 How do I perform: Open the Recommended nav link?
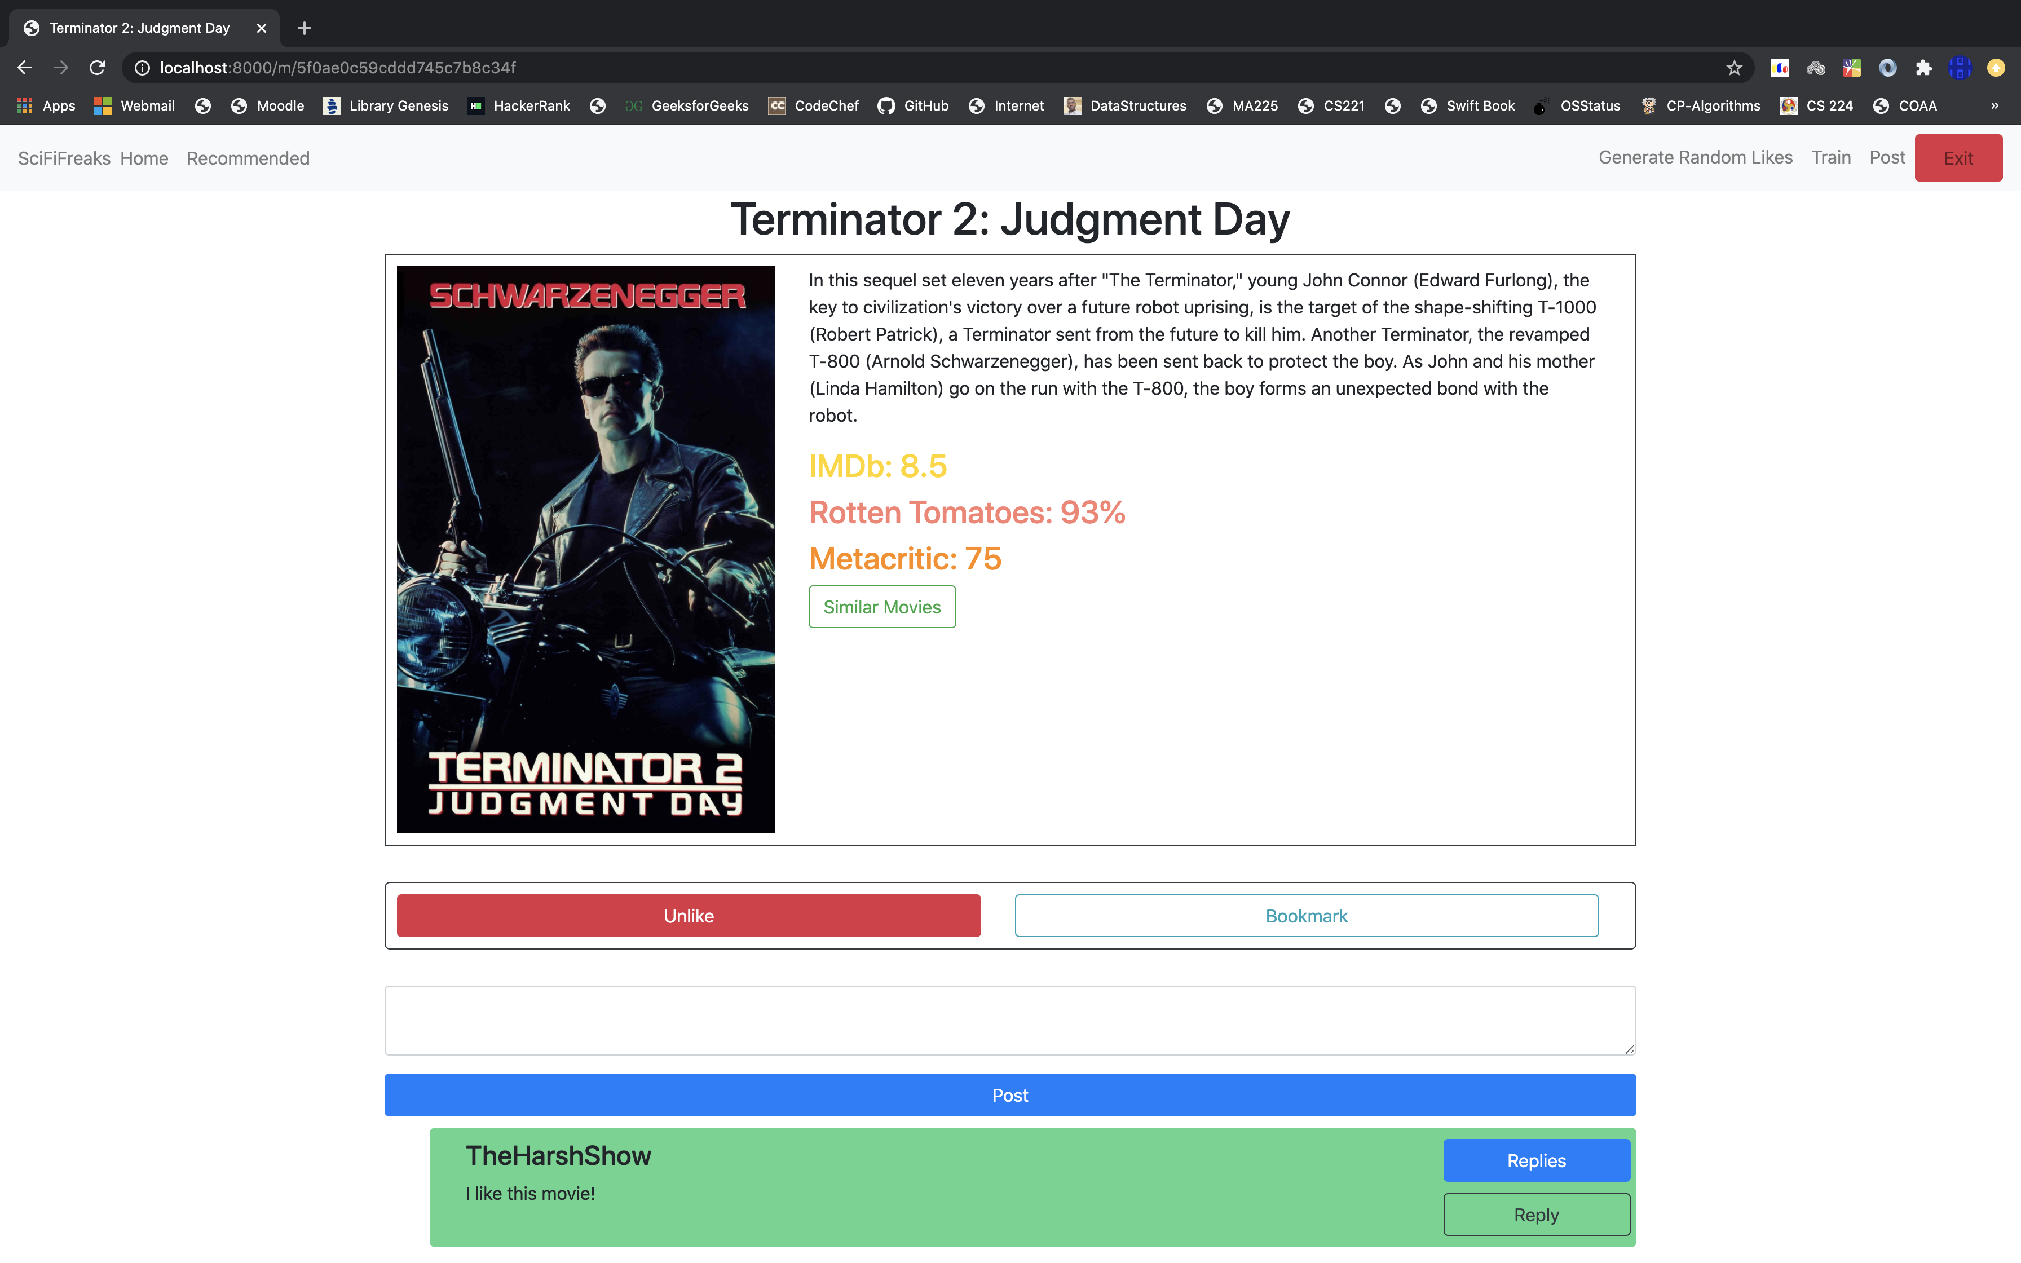(248, 158)
